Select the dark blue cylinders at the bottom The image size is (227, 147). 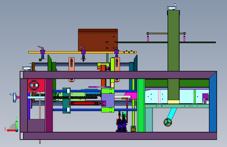tap(122, 125)
